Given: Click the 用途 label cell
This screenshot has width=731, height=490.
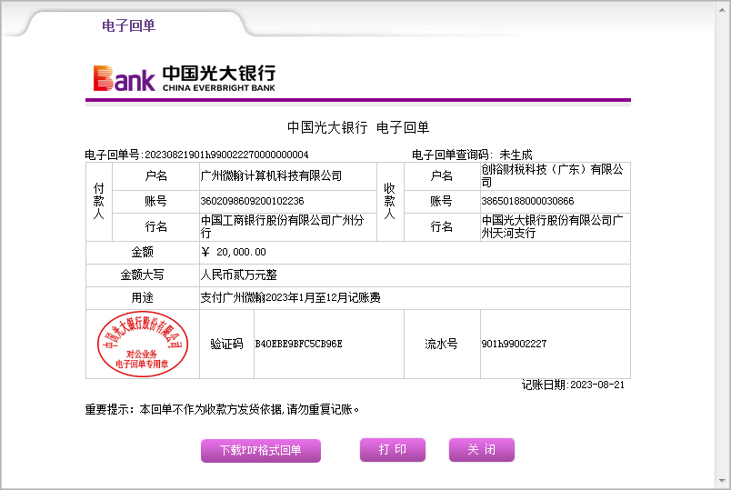Looking at the screenshot, I should [x=143, y=297].
